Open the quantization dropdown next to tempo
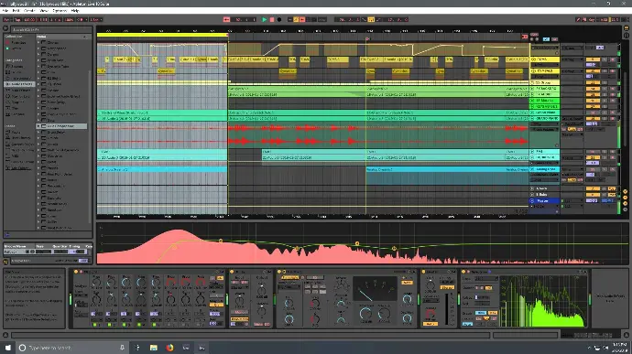The image size is (632, 354). pos(96,19)
